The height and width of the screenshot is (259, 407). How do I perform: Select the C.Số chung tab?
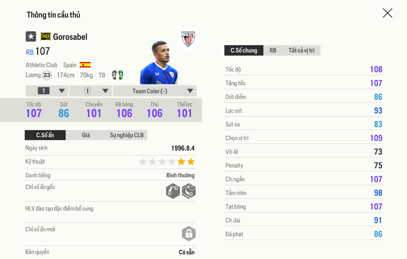coord(244,51)
